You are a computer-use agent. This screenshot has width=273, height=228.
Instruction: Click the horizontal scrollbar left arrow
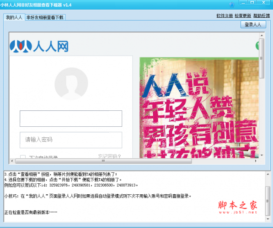(12, 161)
